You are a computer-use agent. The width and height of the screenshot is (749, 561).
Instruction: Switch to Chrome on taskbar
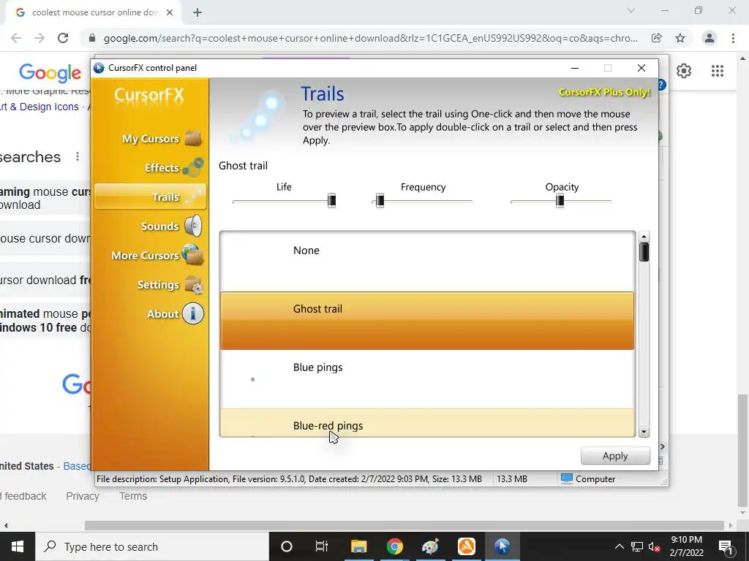pos(394,546)
